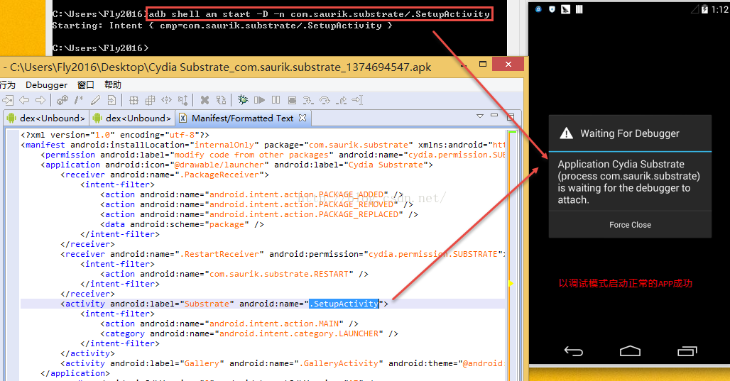730x381 pixels.
Task: Click the open file toolbar icon
Action: pos(8,100)
